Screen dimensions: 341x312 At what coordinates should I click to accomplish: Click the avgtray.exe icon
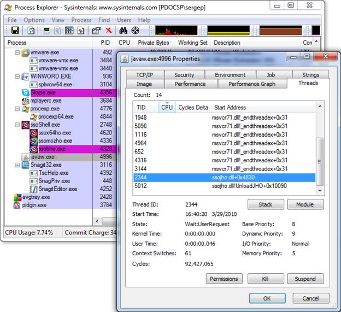point(17,197)
